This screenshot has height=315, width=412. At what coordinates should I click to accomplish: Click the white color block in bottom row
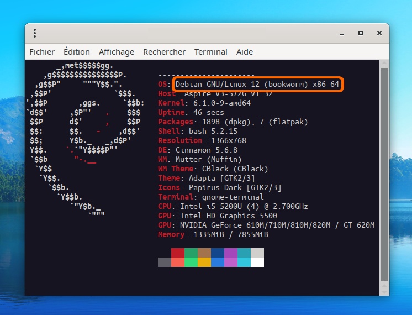click(257, 262)
